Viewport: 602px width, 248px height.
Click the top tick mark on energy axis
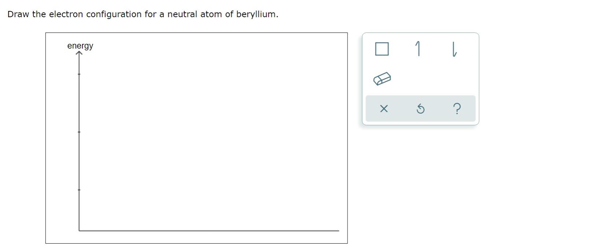pos(79,74)
